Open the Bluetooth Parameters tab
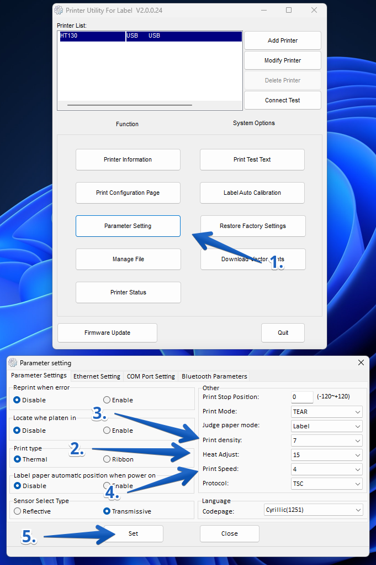376x565 pixels. pyautogui.click(x=214, y=376)
